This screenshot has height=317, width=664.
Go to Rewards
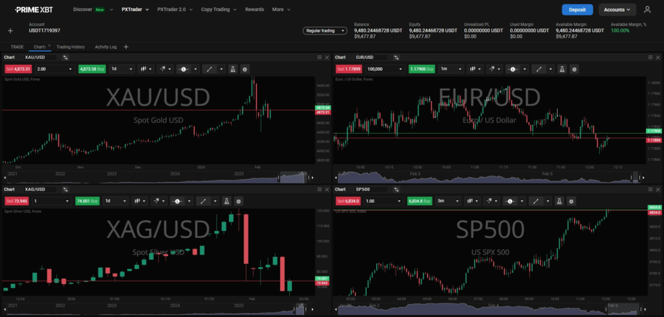pyautogui.click(x=254, y=9)
